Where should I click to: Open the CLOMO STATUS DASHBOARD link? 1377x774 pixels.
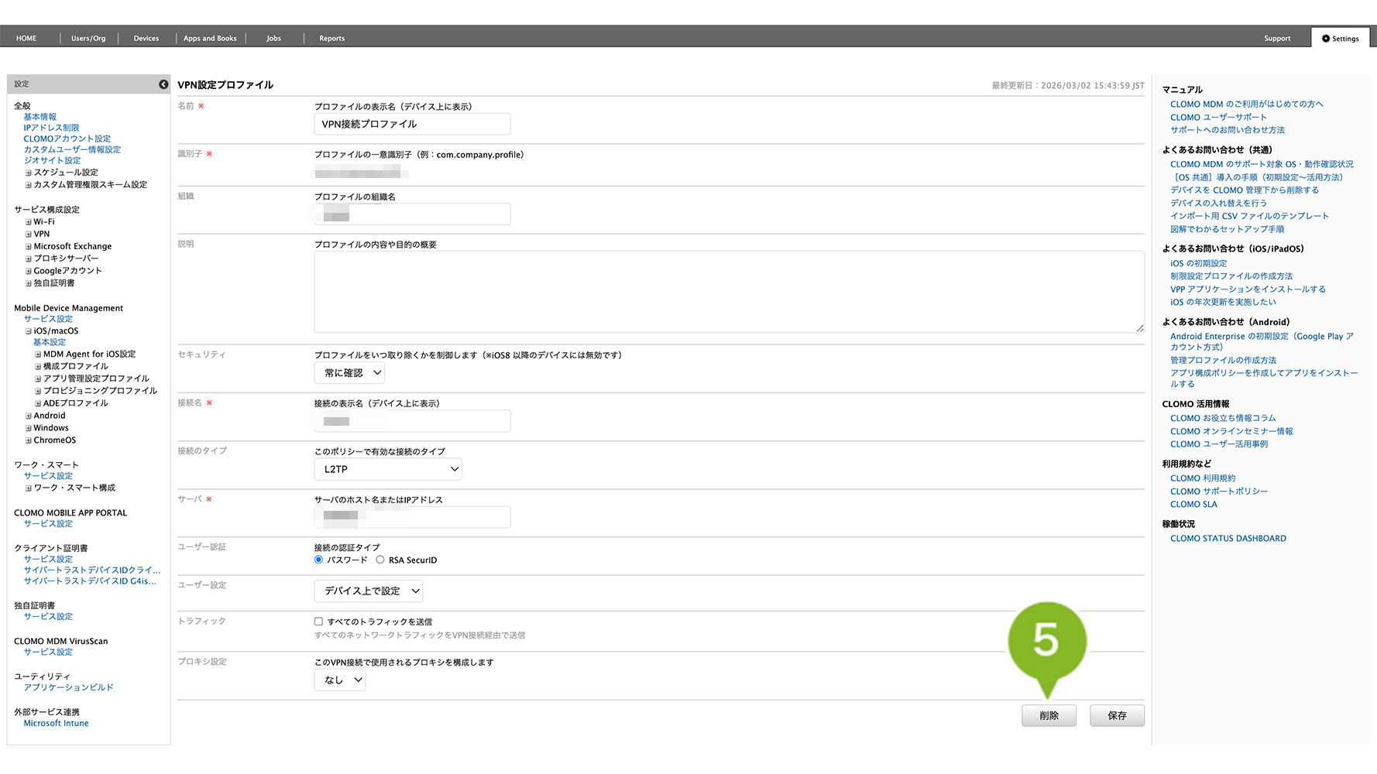tap(1228, 539)
